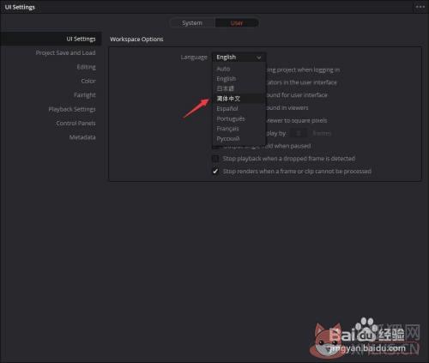Open the Fairlight settings section

pos(85,95)
